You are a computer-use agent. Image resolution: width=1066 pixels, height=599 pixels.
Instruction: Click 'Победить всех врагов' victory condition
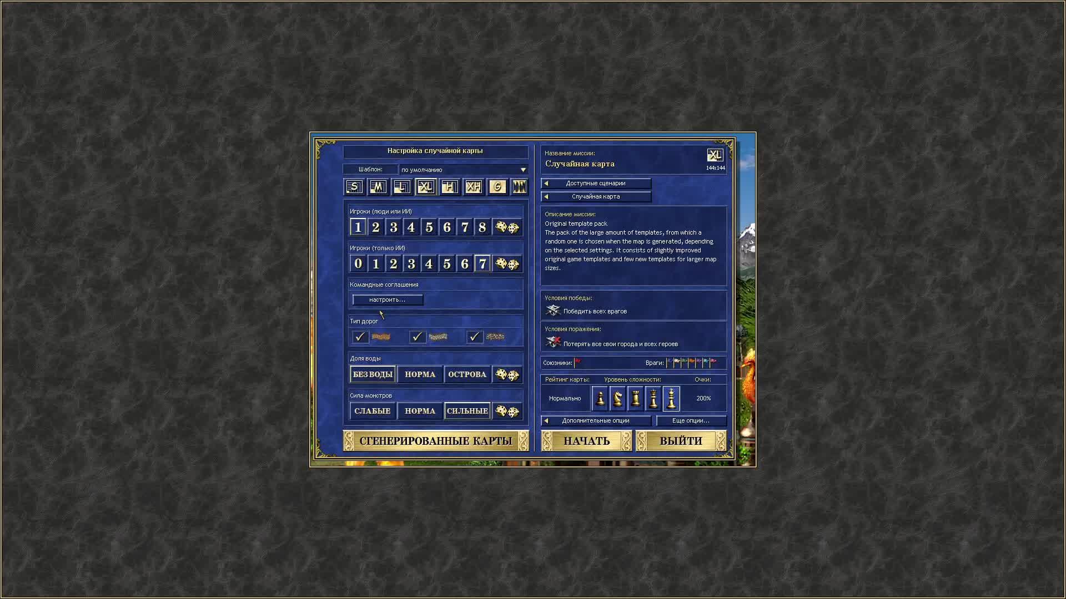coord(595,312)
